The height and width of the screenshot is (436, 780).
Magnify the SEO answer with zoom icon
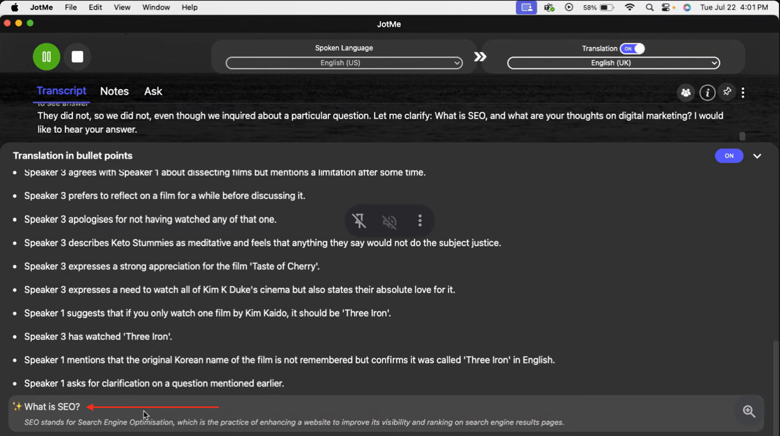(749, 412)
